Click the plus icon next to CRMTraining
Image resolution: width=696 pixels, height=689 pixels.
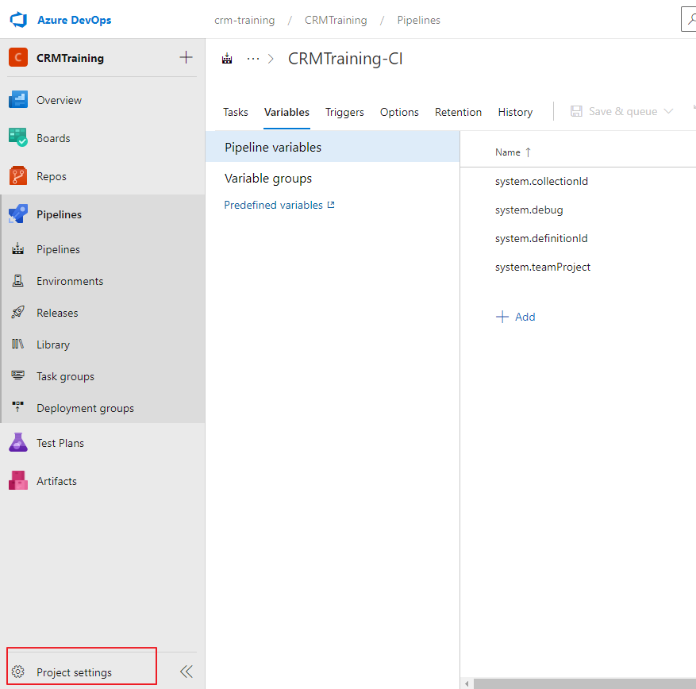pos(186,57)
